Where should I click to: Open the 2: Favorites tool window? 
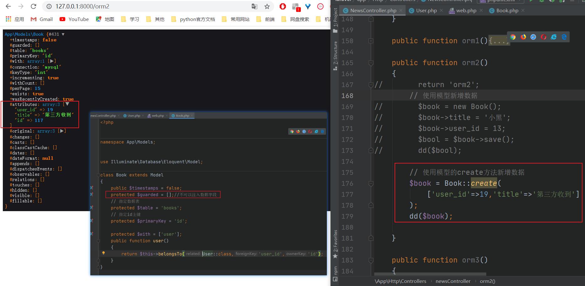click(335, 244)
